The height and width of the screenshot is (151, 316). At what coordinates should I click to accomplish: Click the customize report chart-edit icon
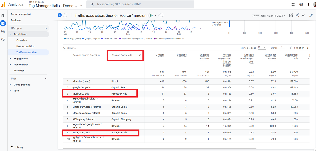(x=291, y=15)
